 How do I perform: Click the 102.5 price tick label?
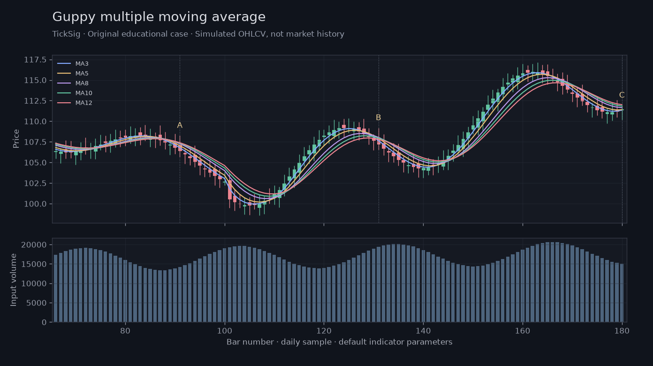click(x=35, y=183)
